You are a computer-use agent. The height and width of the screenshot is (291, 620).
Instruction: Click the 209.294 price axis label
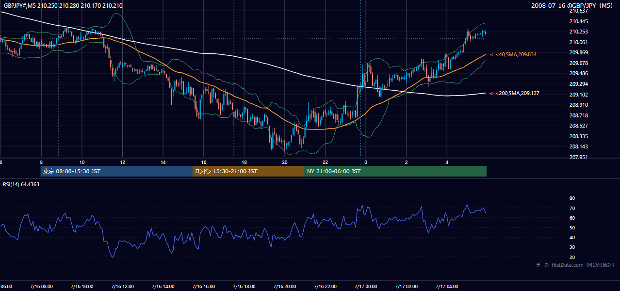pos(578,84)
